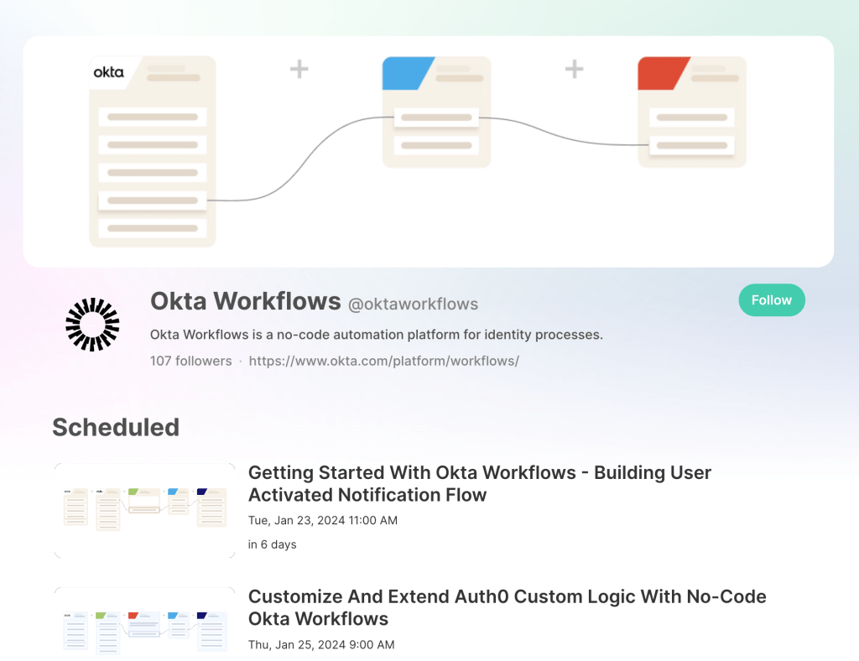Click the Okta logo on the banner card

click(x=107, y=71)
